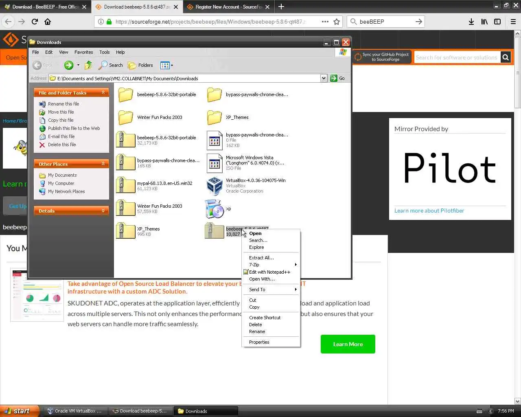Open Firefox downloads arrow icon

tap(471, 22)
